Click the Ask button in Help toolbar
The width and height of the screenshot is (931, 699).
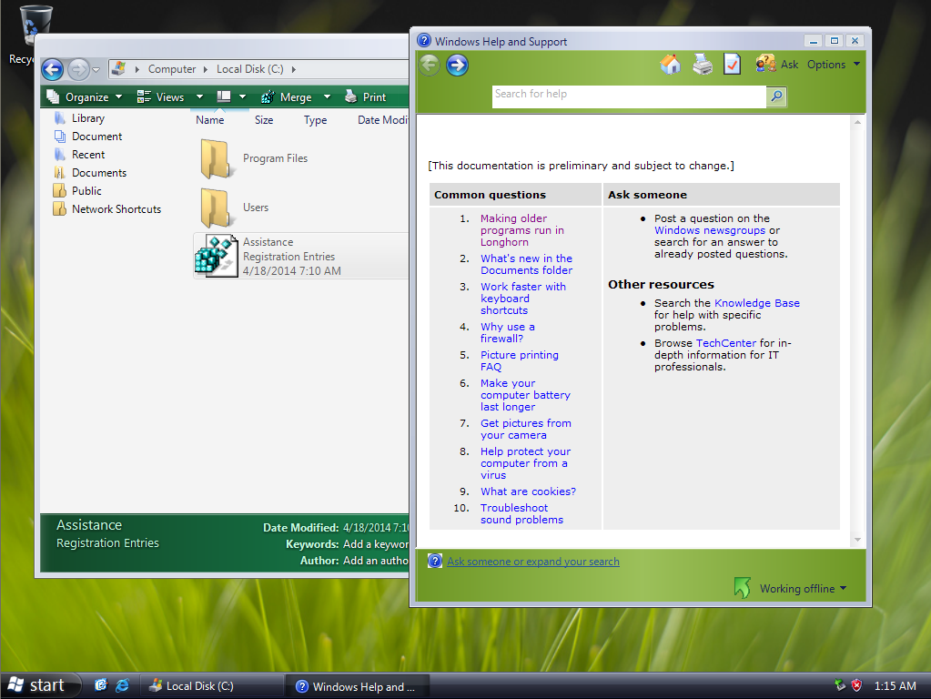(x=777, y=64)
